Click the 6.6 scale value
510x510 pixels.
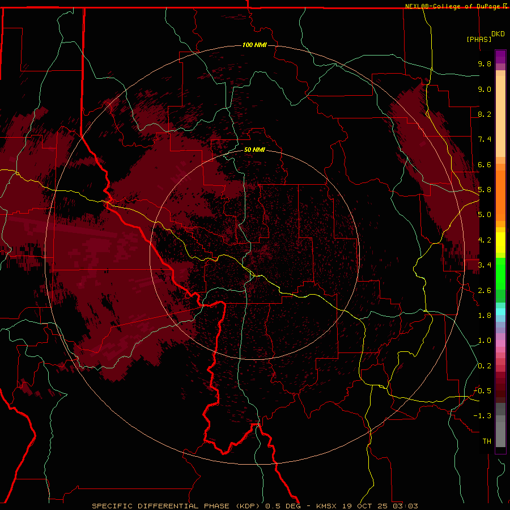(484, 164)
